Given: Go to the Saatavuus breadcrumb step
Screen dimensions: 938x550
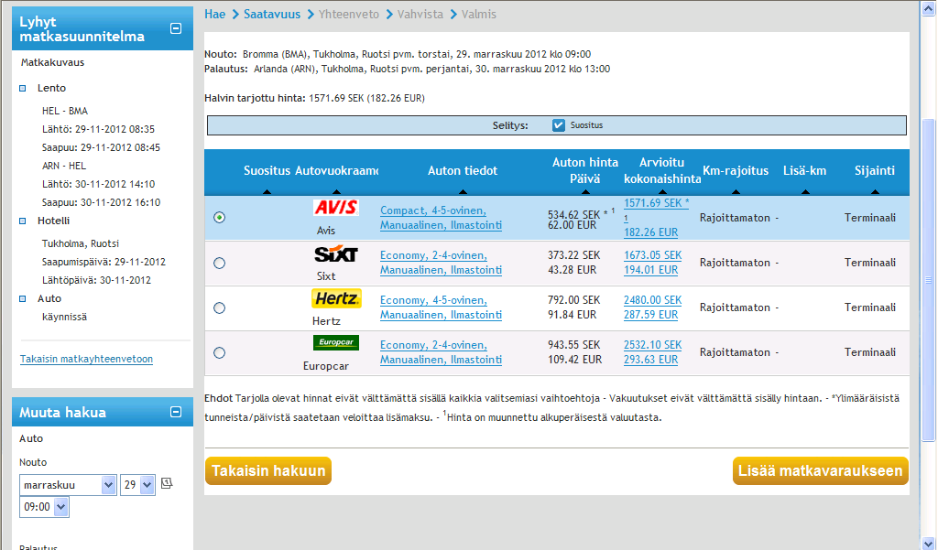Looking at the screenshot, I should click(271, 15).
